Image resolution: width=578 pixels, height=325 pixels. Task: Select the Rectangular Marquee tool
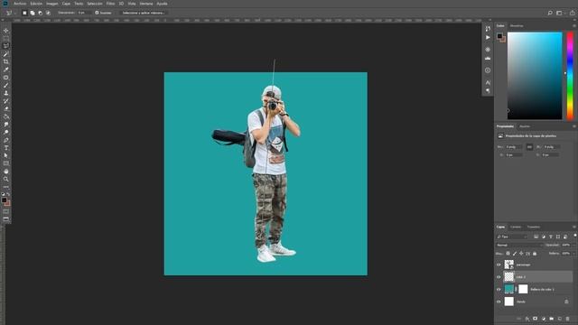click(6, 38)
